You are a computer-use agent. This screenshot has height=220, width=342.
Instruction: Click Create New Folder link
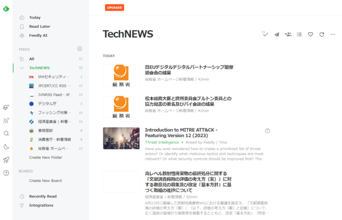[46, 157]
